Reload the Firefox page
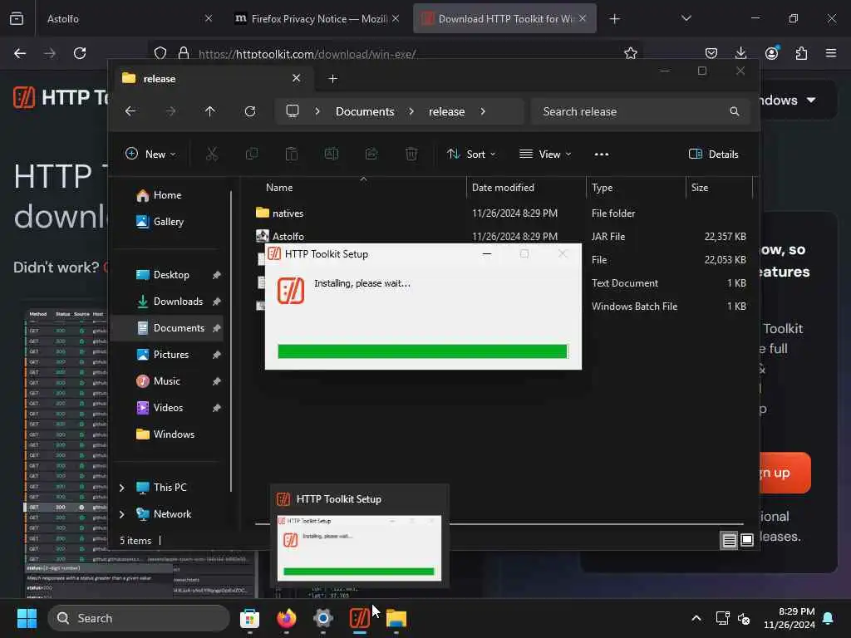The width and height of the screenshot is (851, 638). point(80,53)
